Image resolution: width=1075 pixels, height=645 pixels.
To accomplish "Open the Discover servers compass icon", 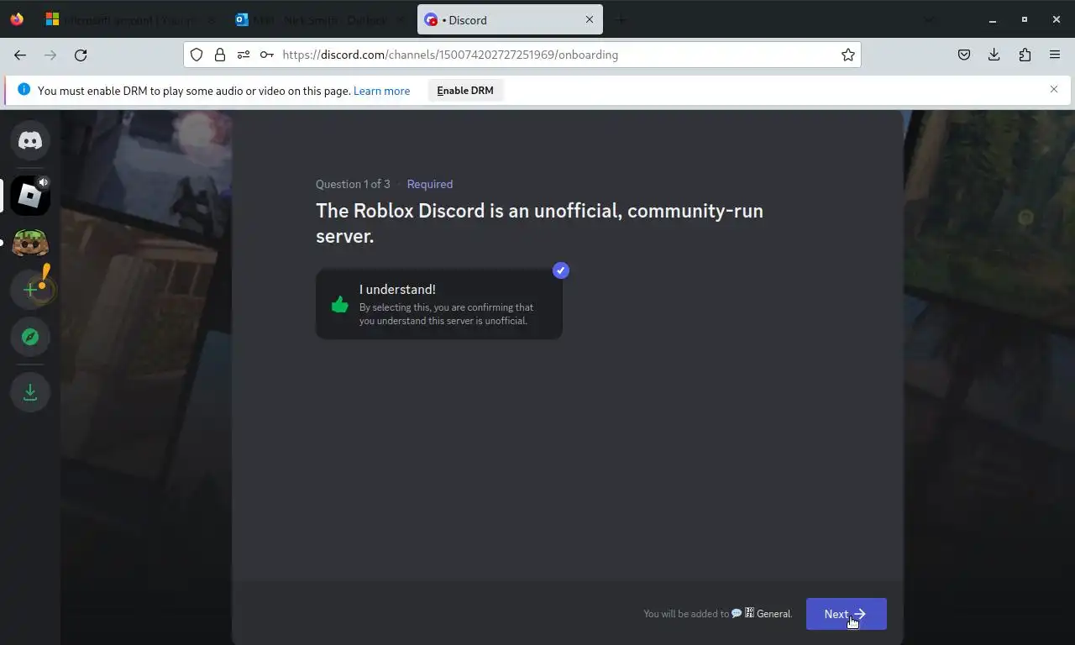I will coord(30,337).
